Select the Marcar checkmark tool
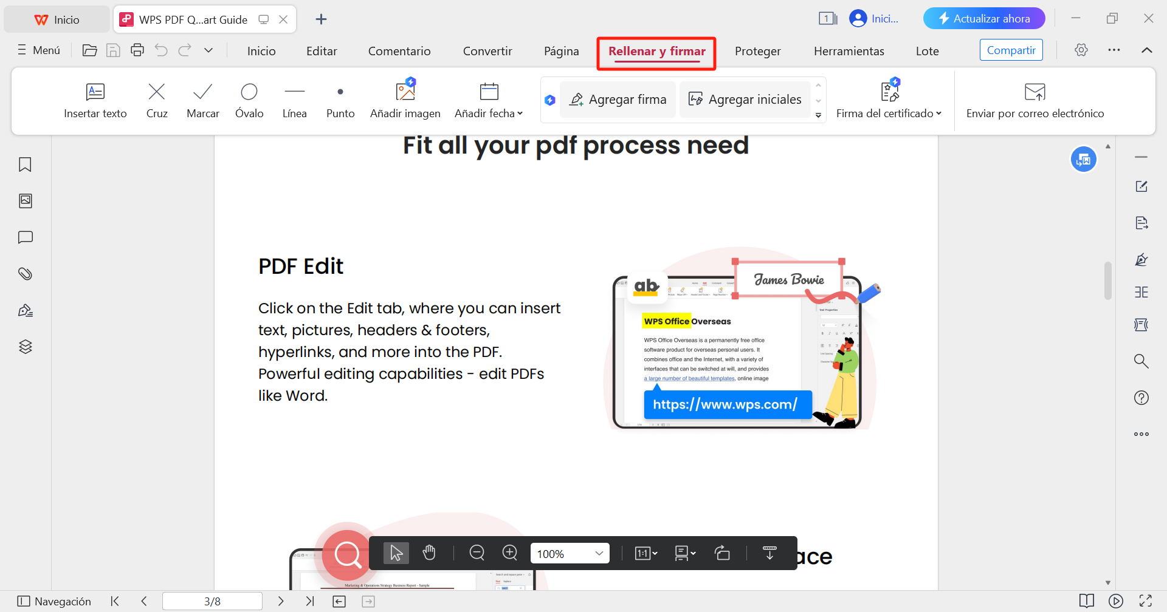This screenshot has height=612, width=1167. pos(202,101)
